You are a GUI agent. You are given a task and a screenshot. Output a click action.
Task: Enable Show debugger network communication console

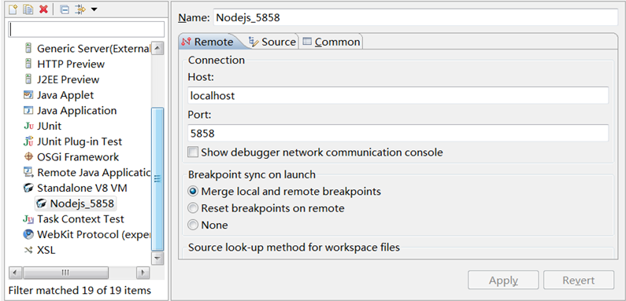[193, 152]
